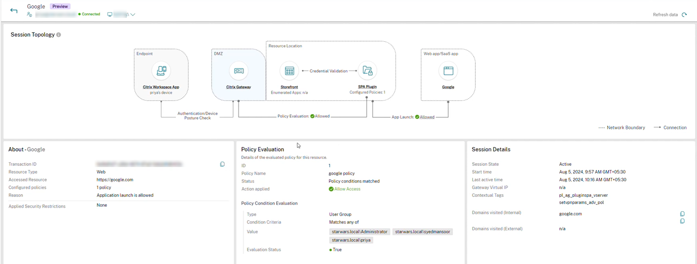697x264 pixels.
Task: Expand the device dropdown chevron
Action: coord(133,14)
